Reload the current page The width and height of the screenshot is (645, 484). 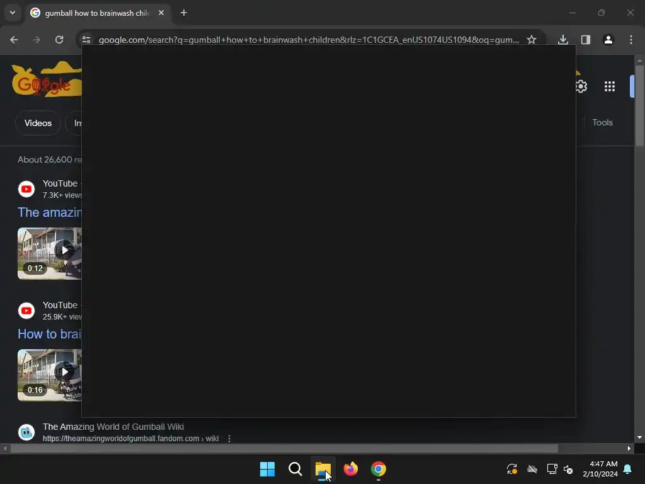tap(59, 40)
